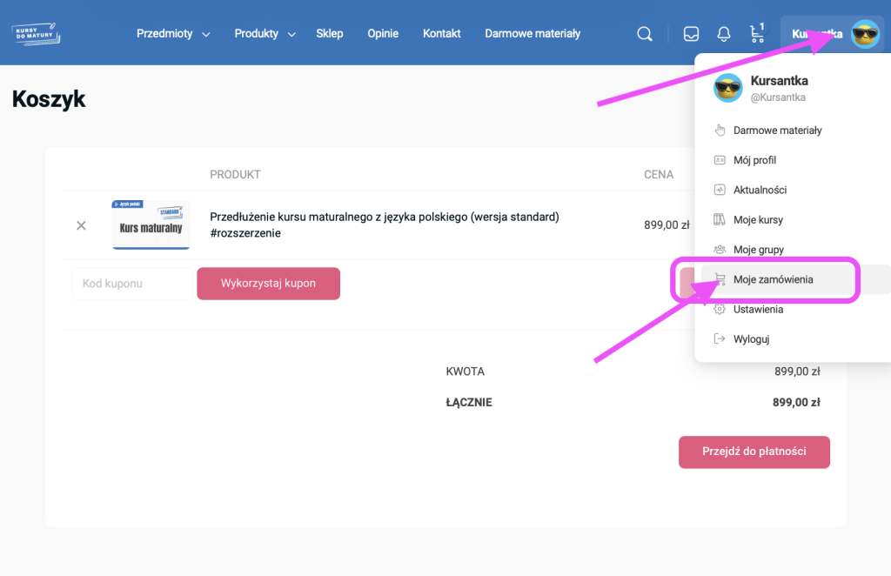
Task: Click the sunglasses avatar in the header
Action: pyautogui.click(x=865, y=34)
